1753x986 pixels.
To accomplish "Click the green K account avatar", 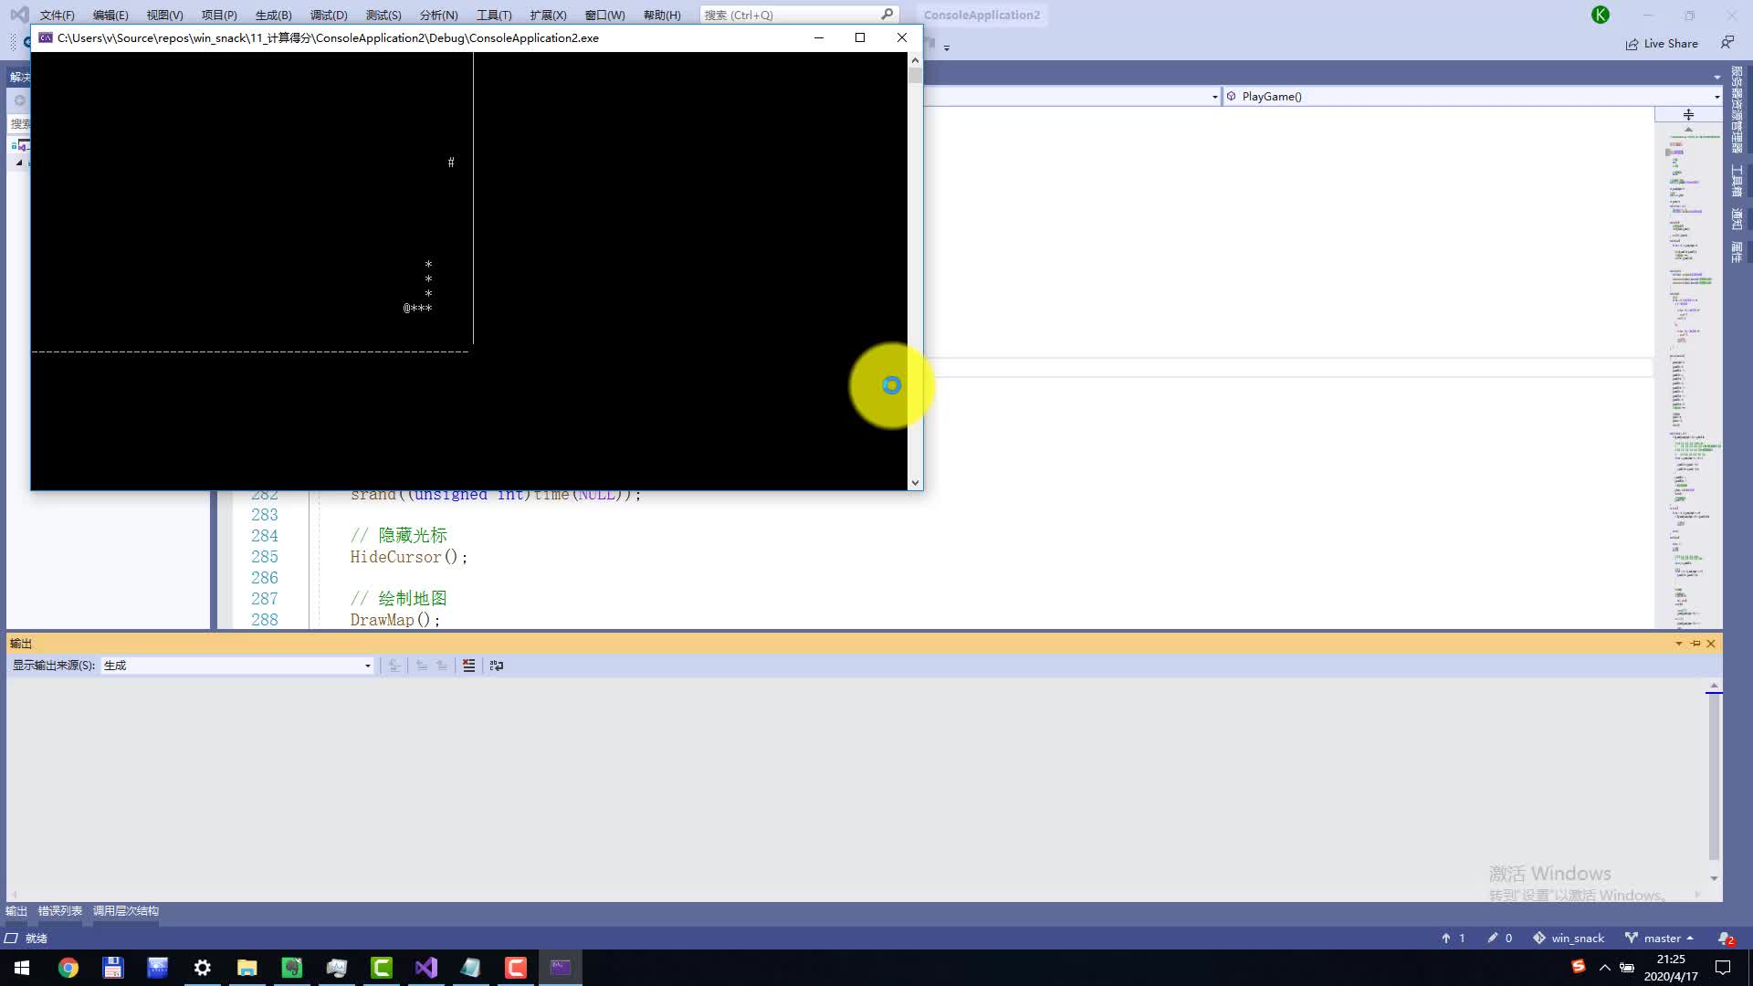I will 1600,15.
